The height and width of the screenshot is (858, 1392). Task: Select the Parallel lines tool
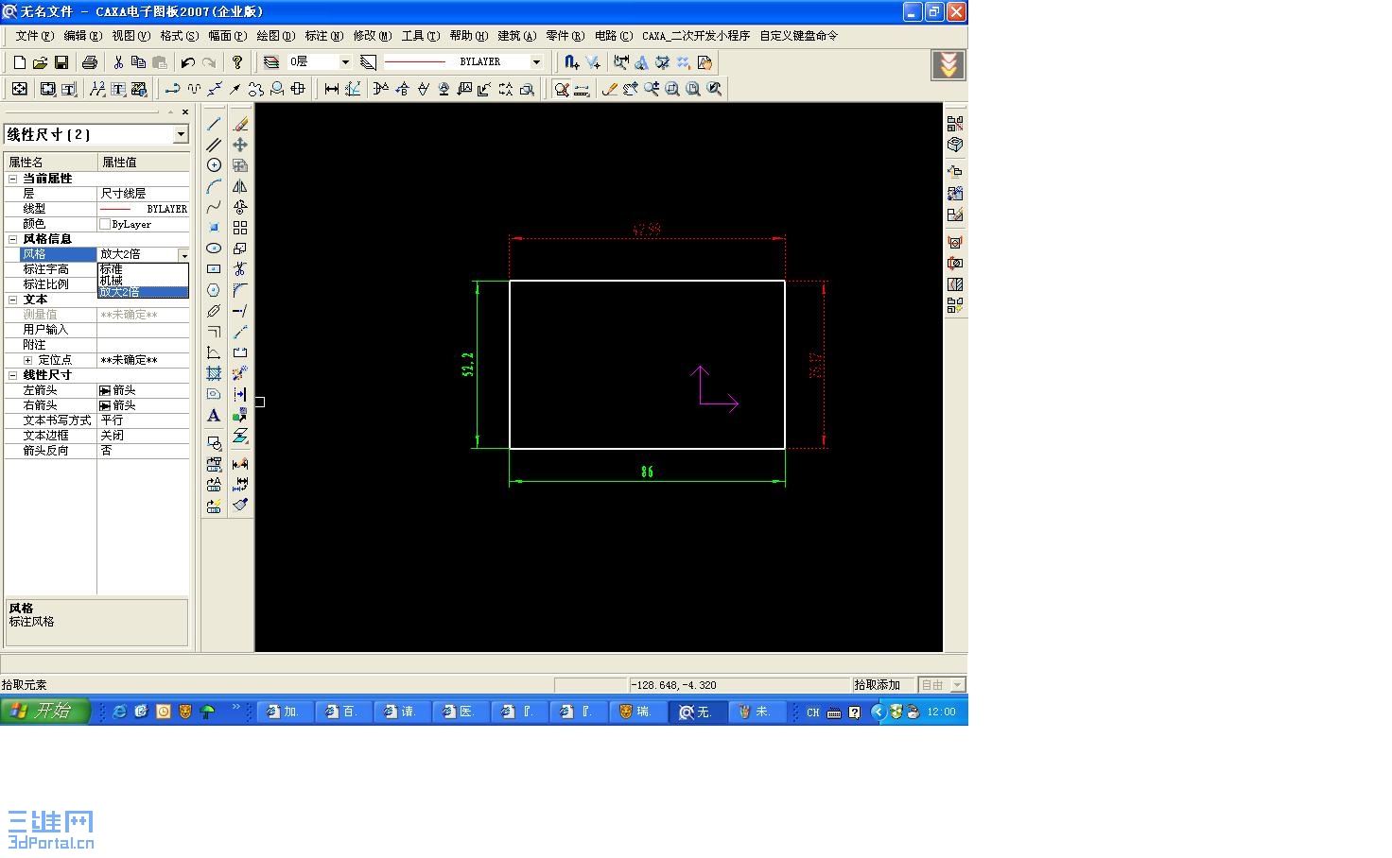[214, 145]
